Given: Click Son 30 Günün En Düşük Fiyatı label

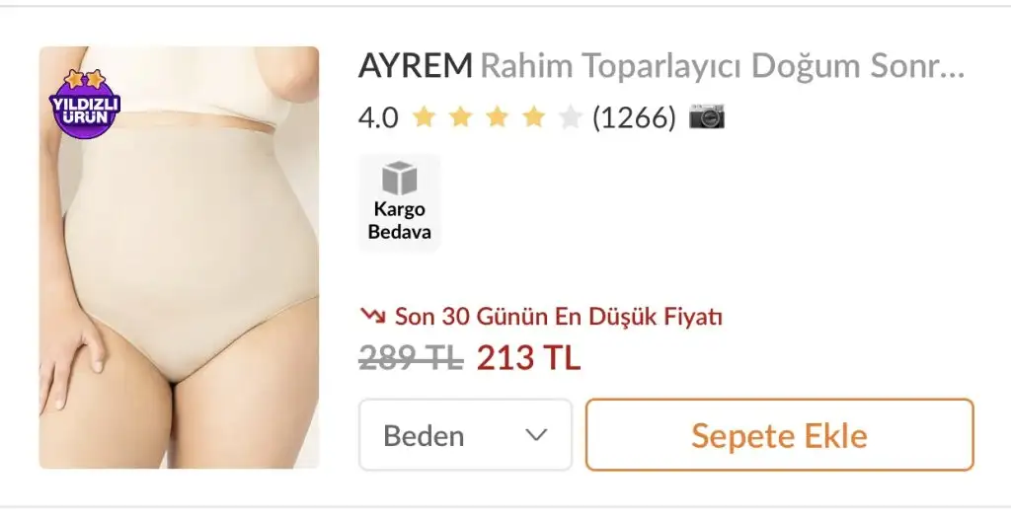Looking at the screenshot, I should [x=559, y=316].
